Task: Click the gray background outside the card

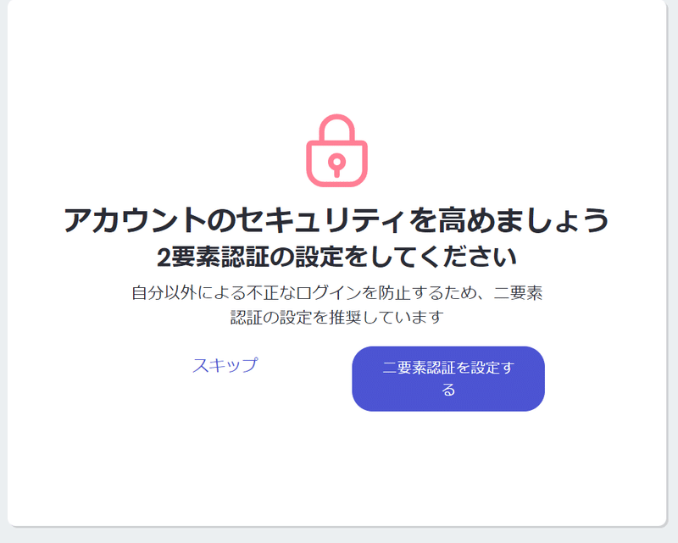Action: (x=336, y=536)
